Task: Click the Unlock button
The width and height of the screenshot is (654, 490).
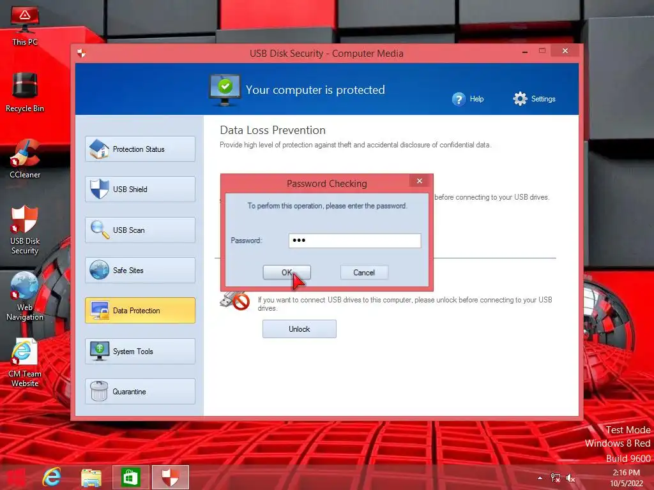Action: [x=299, y=329]
